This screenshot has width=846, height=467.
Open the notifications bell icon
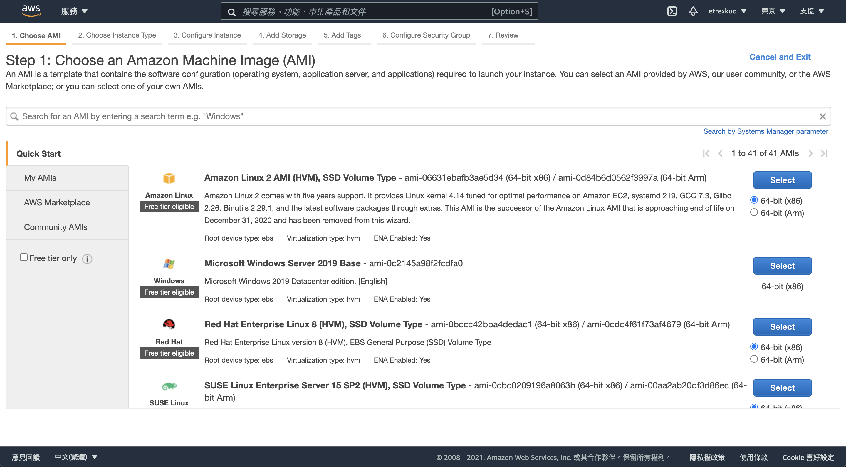click(x=693, y=11)
